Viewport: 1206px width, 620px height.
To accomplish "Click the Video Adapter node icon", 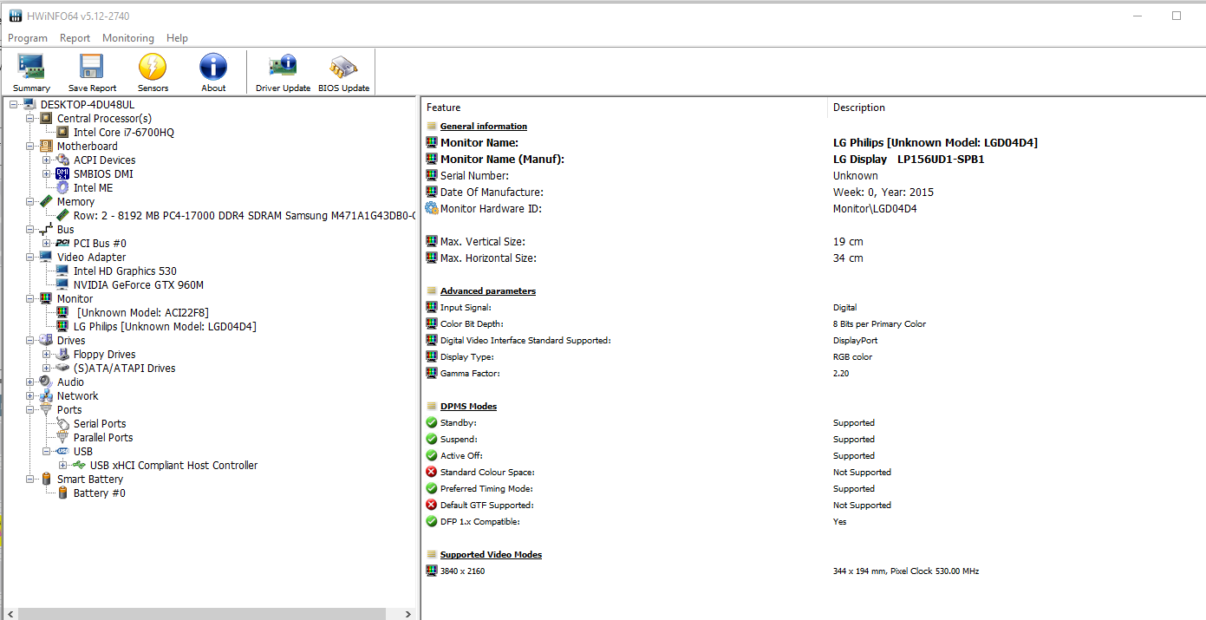I will (46, 257).
